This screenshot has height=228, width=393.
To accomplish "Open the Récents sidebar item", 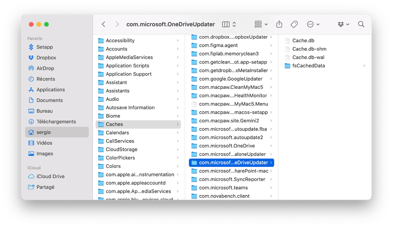I will coord(46,79).
